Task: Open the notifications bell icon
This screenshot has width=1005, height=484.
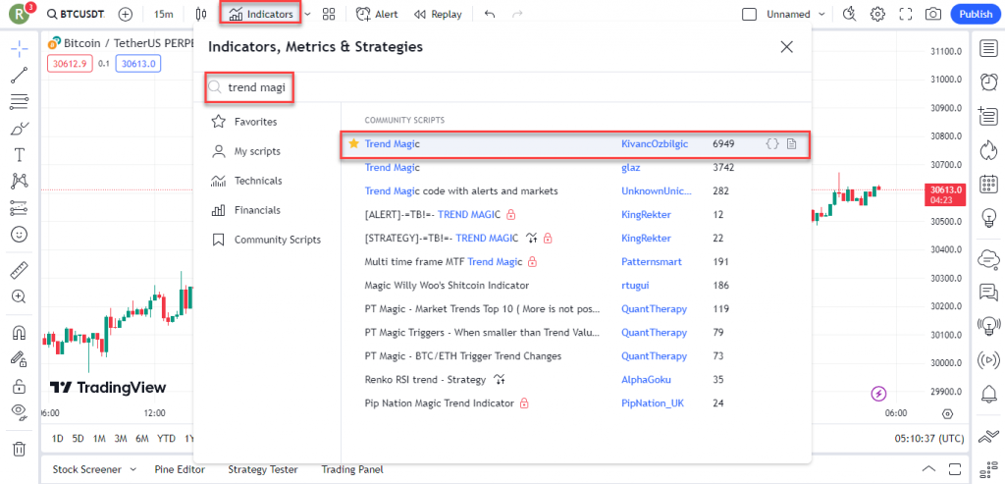Action: click(x=988, y=393)
